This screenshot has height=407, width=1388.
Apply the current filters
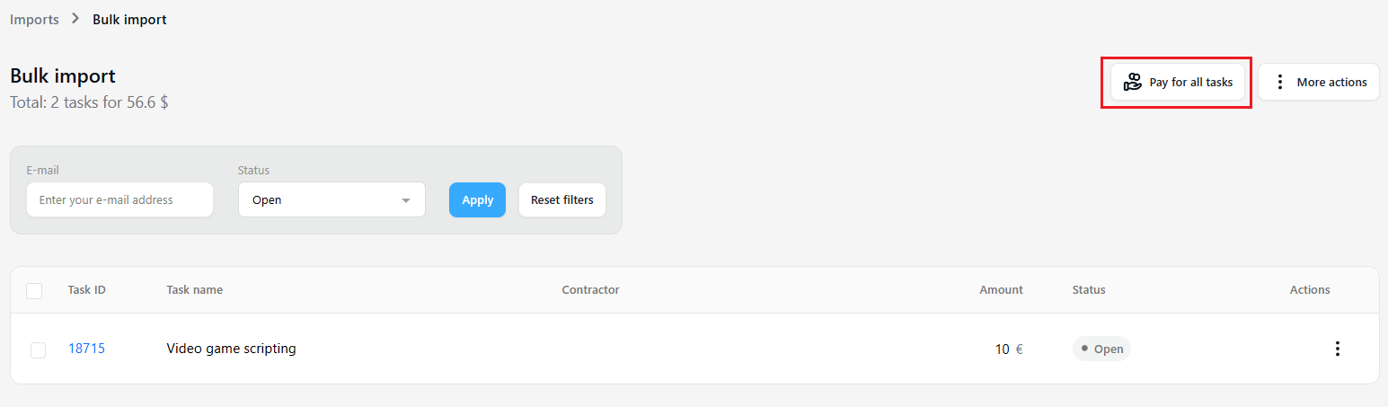pos(477,199)
